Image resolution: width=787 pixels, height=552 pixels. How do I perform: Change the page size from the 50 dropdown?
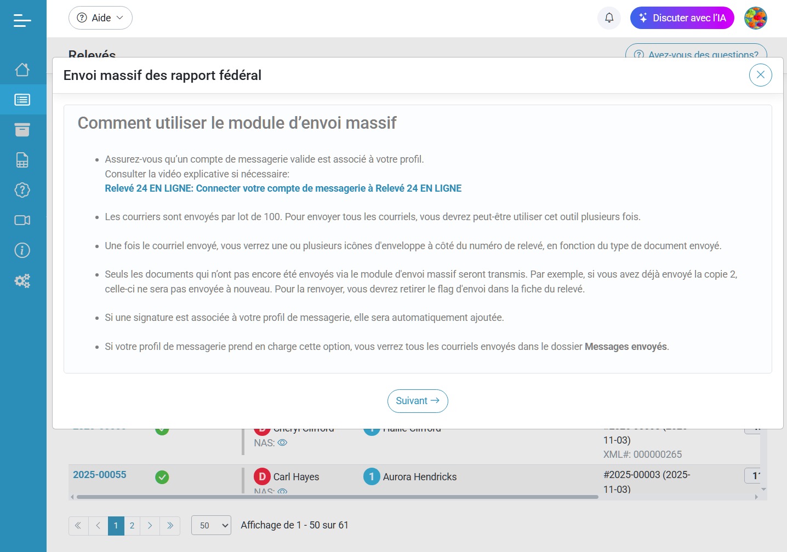click(x=211, y=525)
